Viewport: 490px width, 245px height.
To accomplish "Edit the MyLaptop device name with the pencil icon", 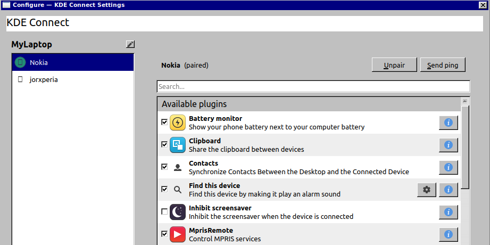I will pos(130,44).
